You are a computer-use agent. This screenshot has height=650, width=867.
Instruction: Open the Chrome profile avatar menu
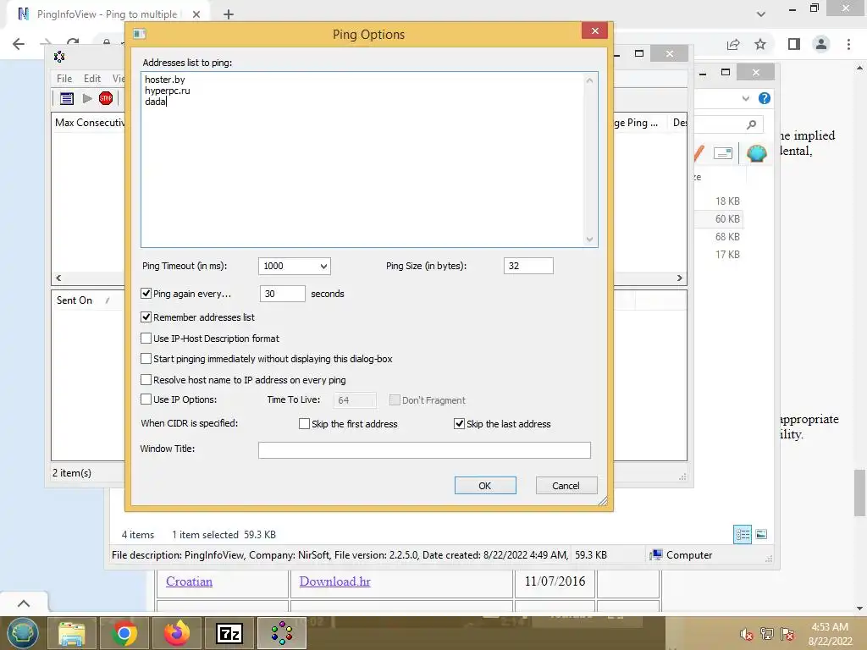pyautogui.click(x=821, y=44)
